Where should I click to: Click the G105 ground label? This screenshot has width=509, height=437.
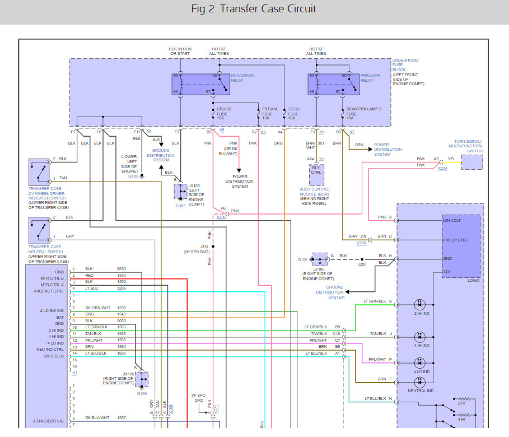pyautogui.click(x=181, y=206)
